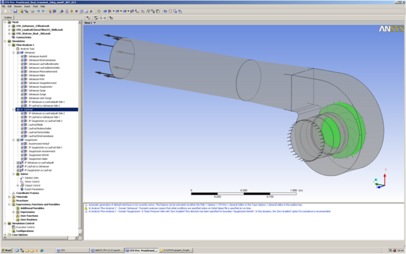Open the File menu
The height and width of the screenshot is (254, 406).
pyautogui.click(x=3, y=6)
